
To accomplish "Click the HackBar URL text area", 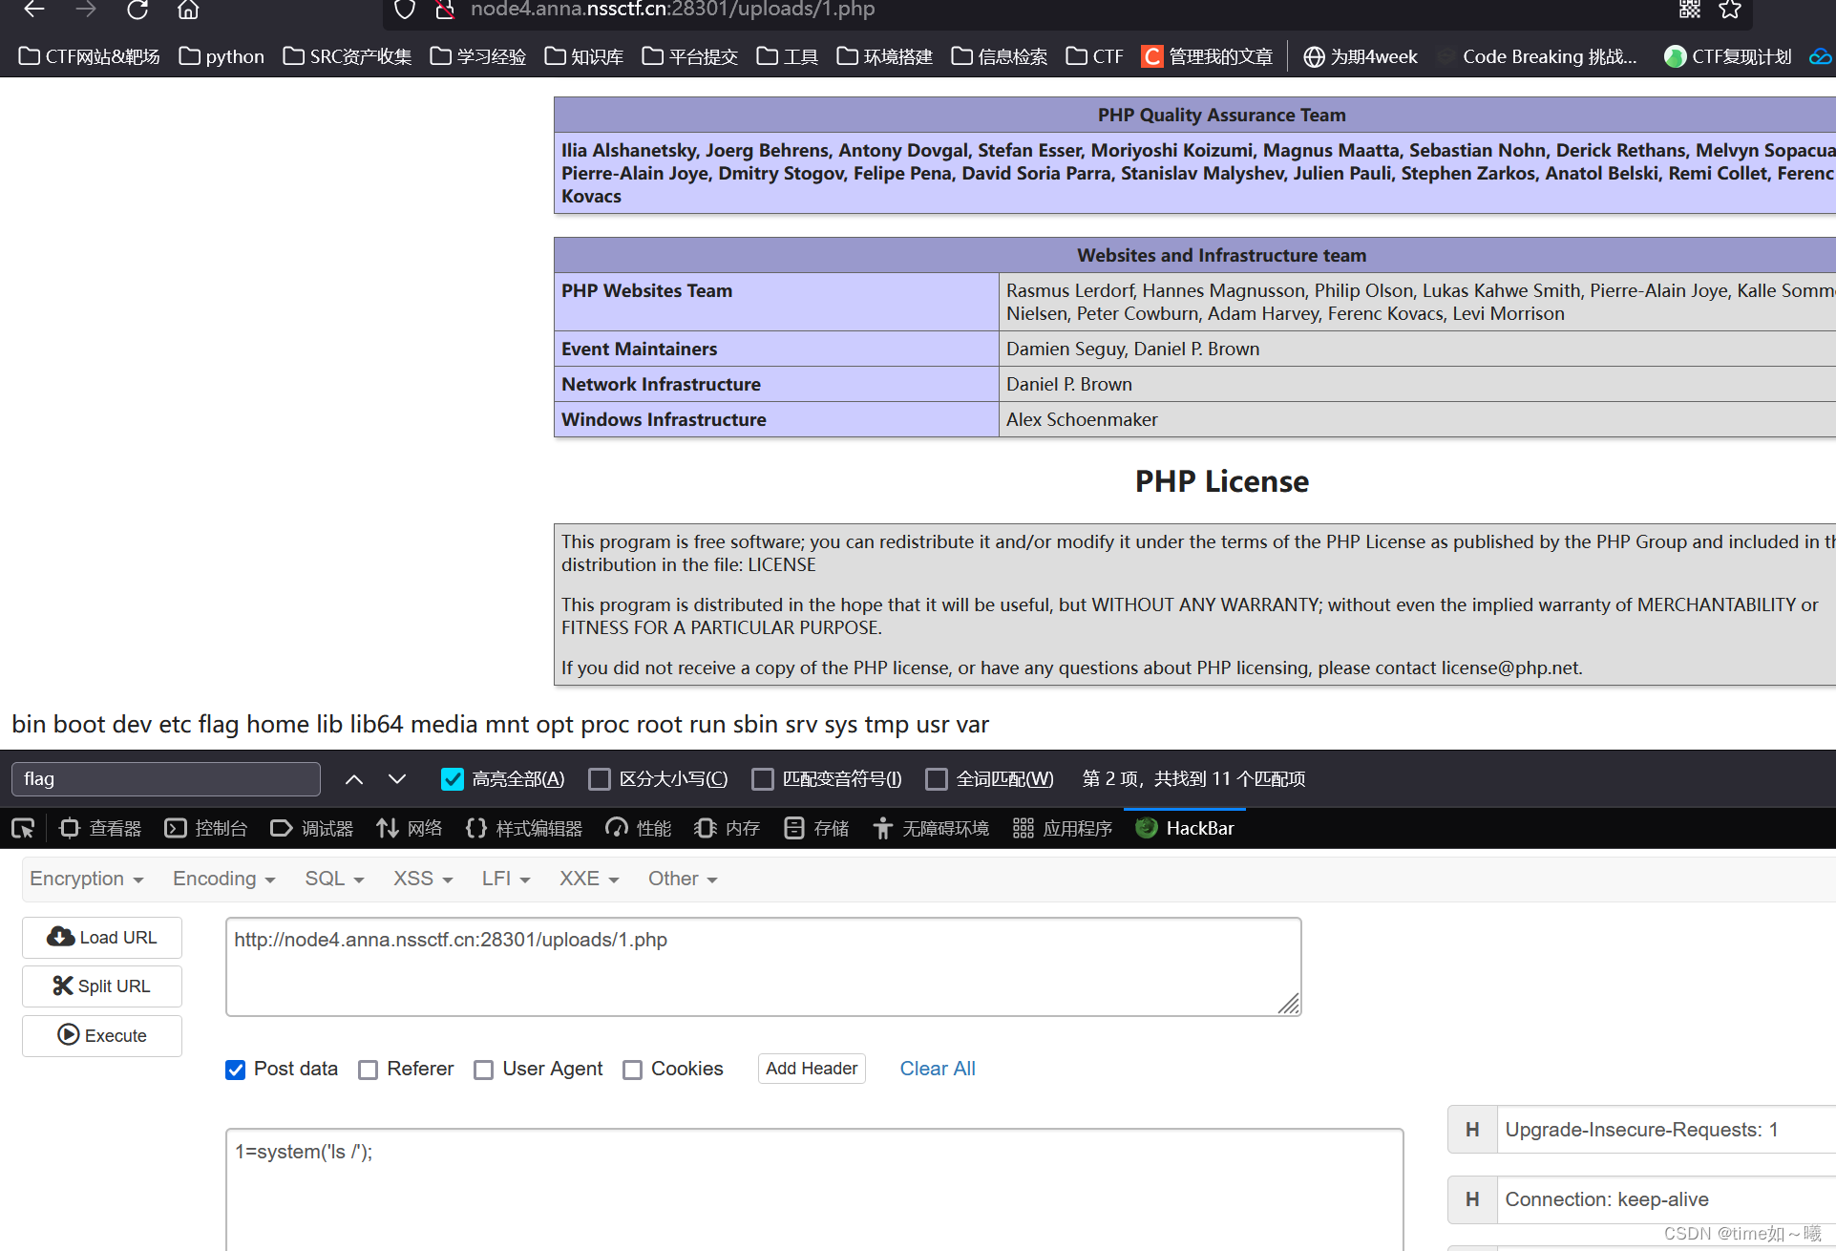I will (764, 966).
